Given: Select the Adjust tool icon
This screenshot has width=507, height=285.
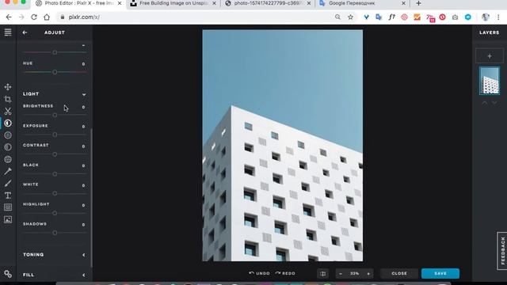Looking at the screenshot, I should coord(8,123).
